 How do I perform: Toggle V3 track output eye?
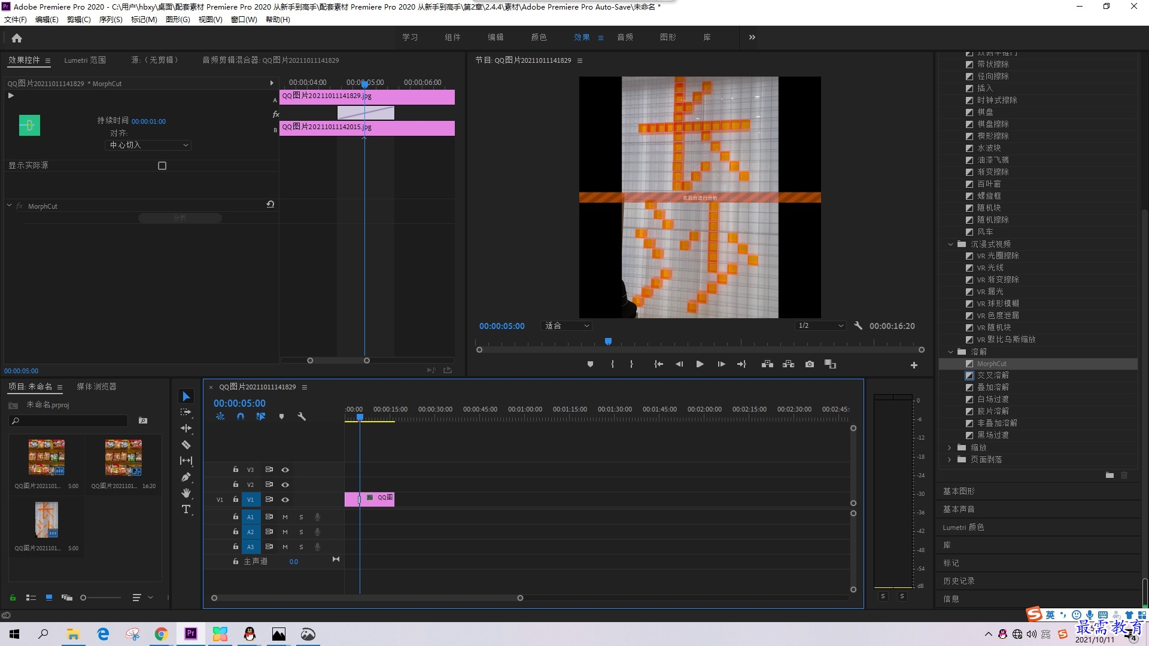pos(285,470)
